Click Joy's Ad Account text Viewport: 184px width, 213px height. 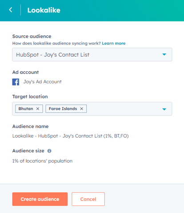(42, 82)
